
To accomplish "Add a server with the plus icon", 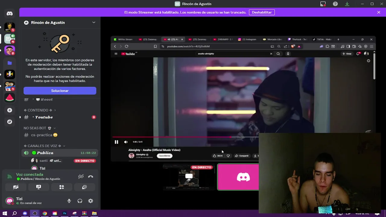I will (x=10, y=110).
